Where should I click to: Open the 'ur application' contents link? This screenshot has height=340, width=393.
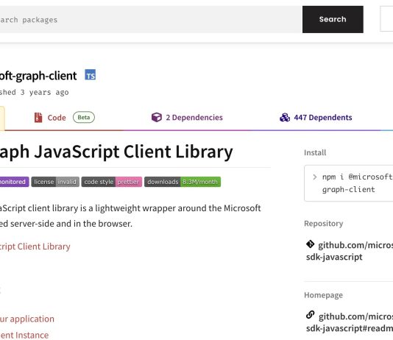coord(27,319)
